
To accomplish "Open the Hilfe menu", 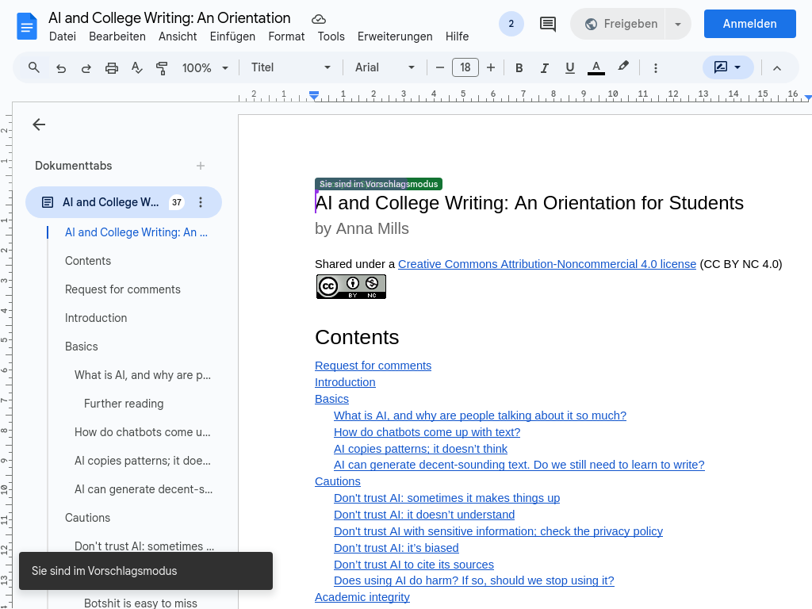I will [457, 36].
